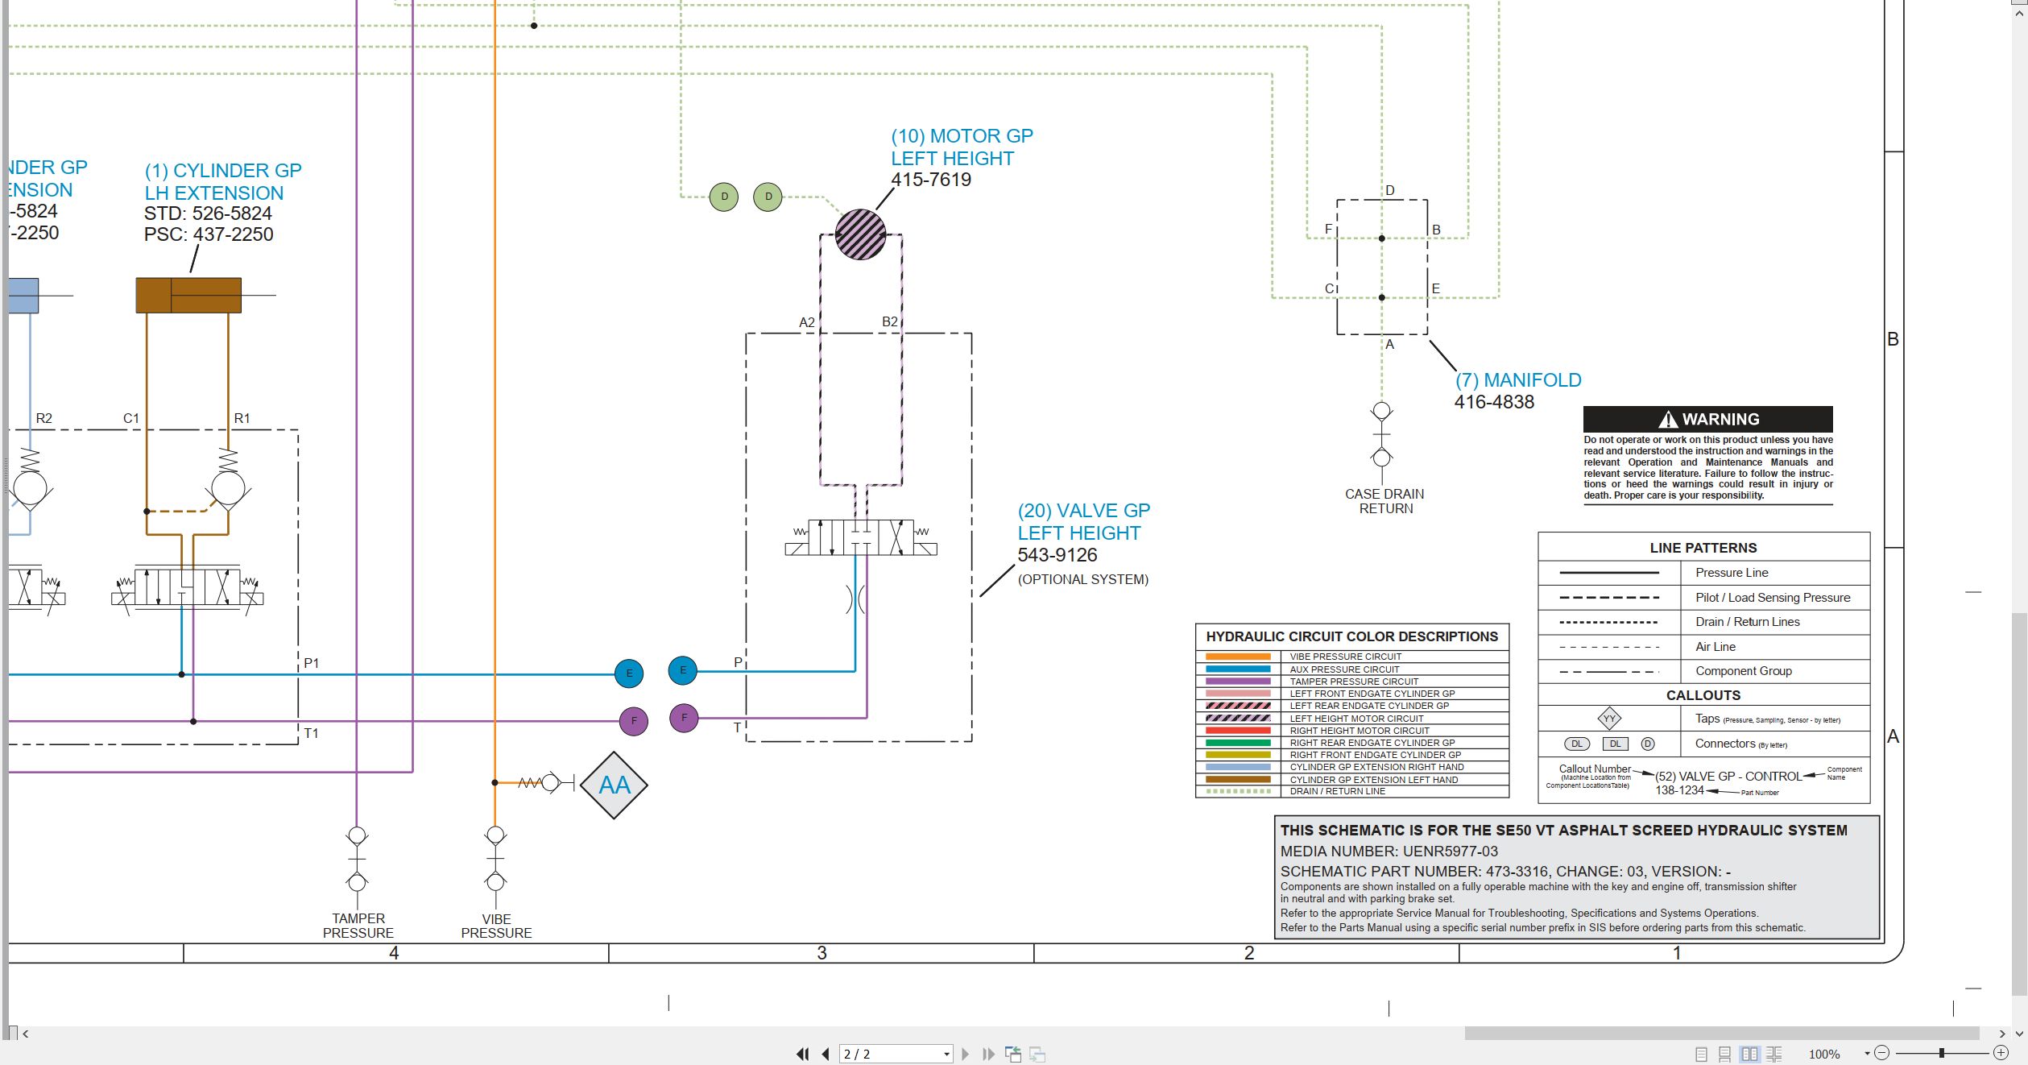Screen dimensions: 2028x1065
Task: Go to the first page
Action: click(x=802, y=1054)
